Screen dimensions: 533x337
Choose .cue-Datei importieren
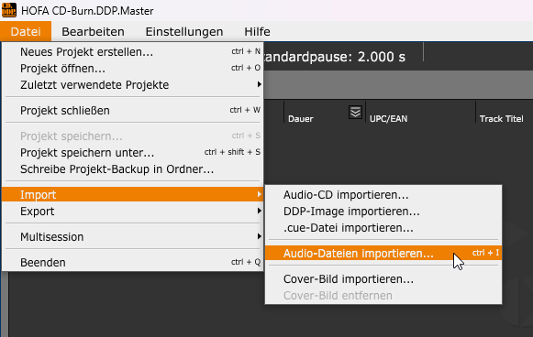click(383, 228)
